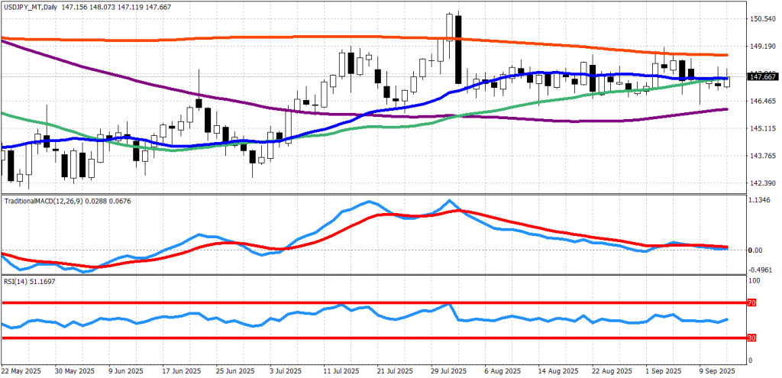Click the tall black candle near 29 Jul
The height and width of the screenshot is (378, 782).
[x=458, y=50]
